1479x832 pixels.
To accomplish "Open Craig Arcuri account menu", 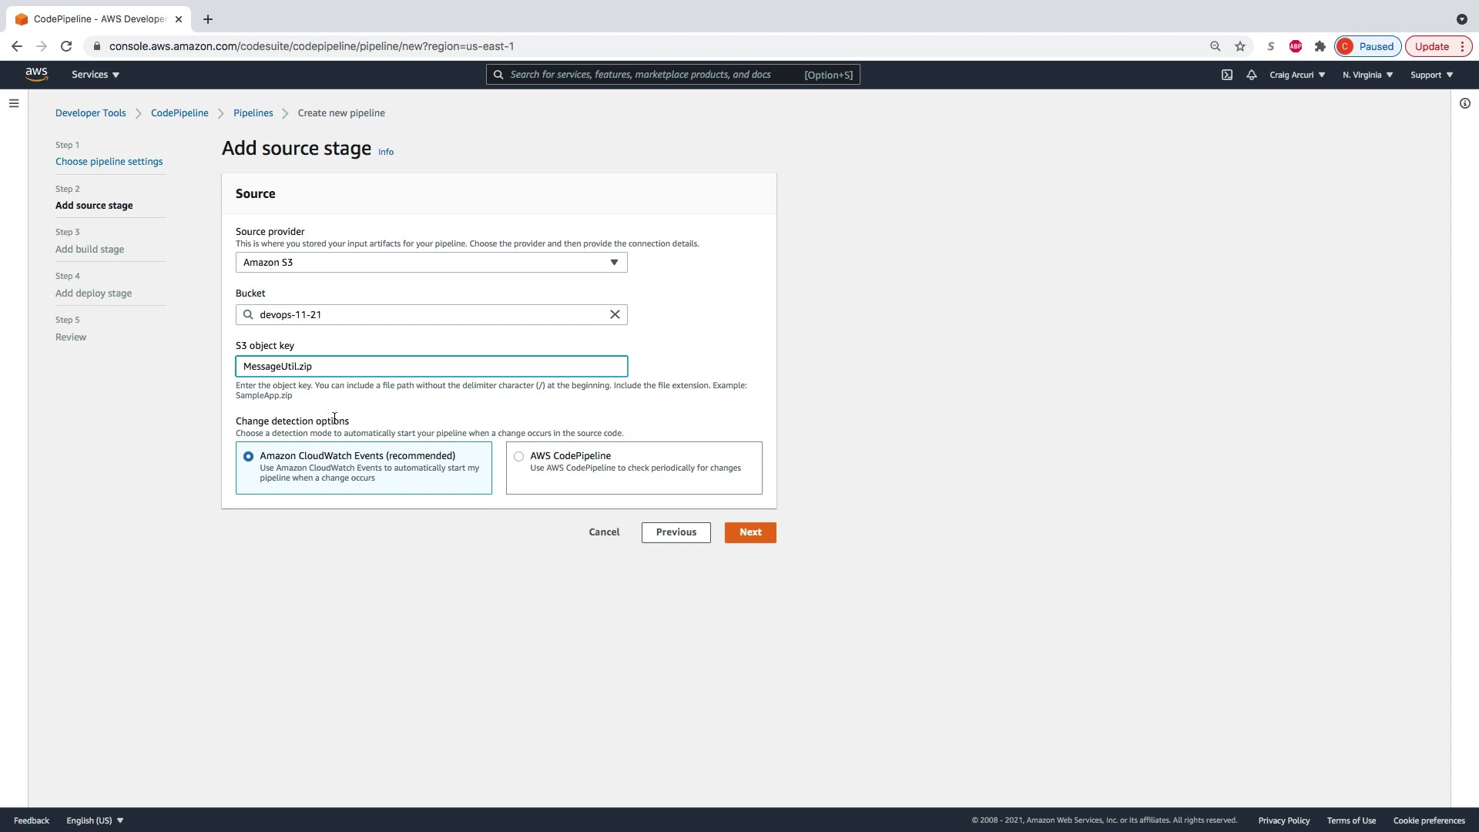I will (x=1297, y=75).
